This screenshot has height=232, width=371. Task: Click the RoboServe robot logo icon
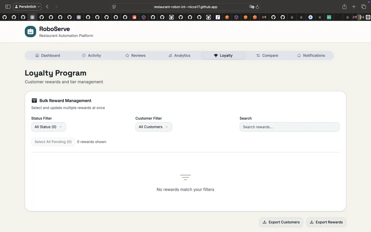(30, 32)
